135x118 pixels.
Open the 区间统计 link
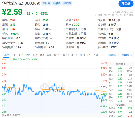tap(114, 55)
